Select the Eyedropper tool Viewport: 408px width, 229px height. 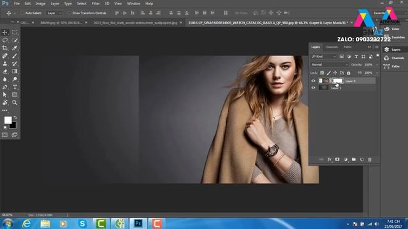pyautogui.click(x=15, y=48)
